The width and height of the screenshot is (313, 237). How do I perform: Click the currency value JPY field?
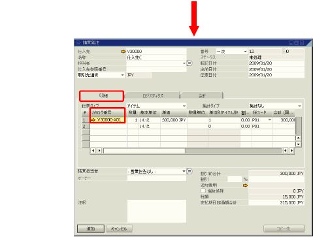(139, 75)
